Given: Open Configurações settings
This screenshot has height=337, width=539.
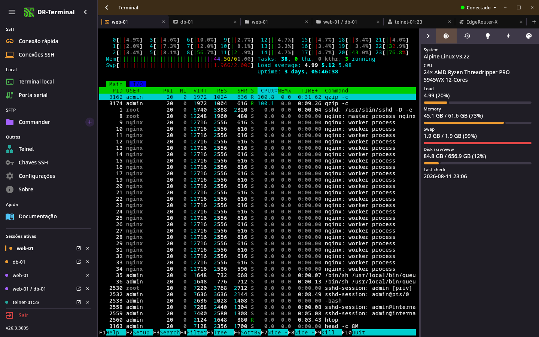Looking at the screenshot, I should [49, 176].
